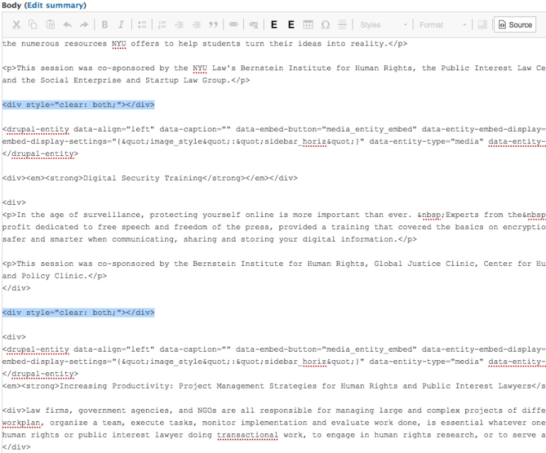This screenshot has width=546, height=453.
Task: Click the text 'In the age of surveillance'
Action: [x=78, y=215]
